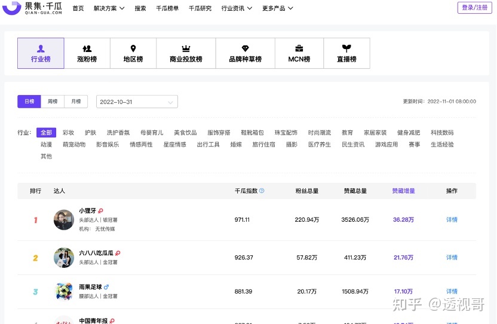Open 详情 for 六八八吃瓜瓜
The height and width of the screenshot is (324, 497).
coord(452,258)
